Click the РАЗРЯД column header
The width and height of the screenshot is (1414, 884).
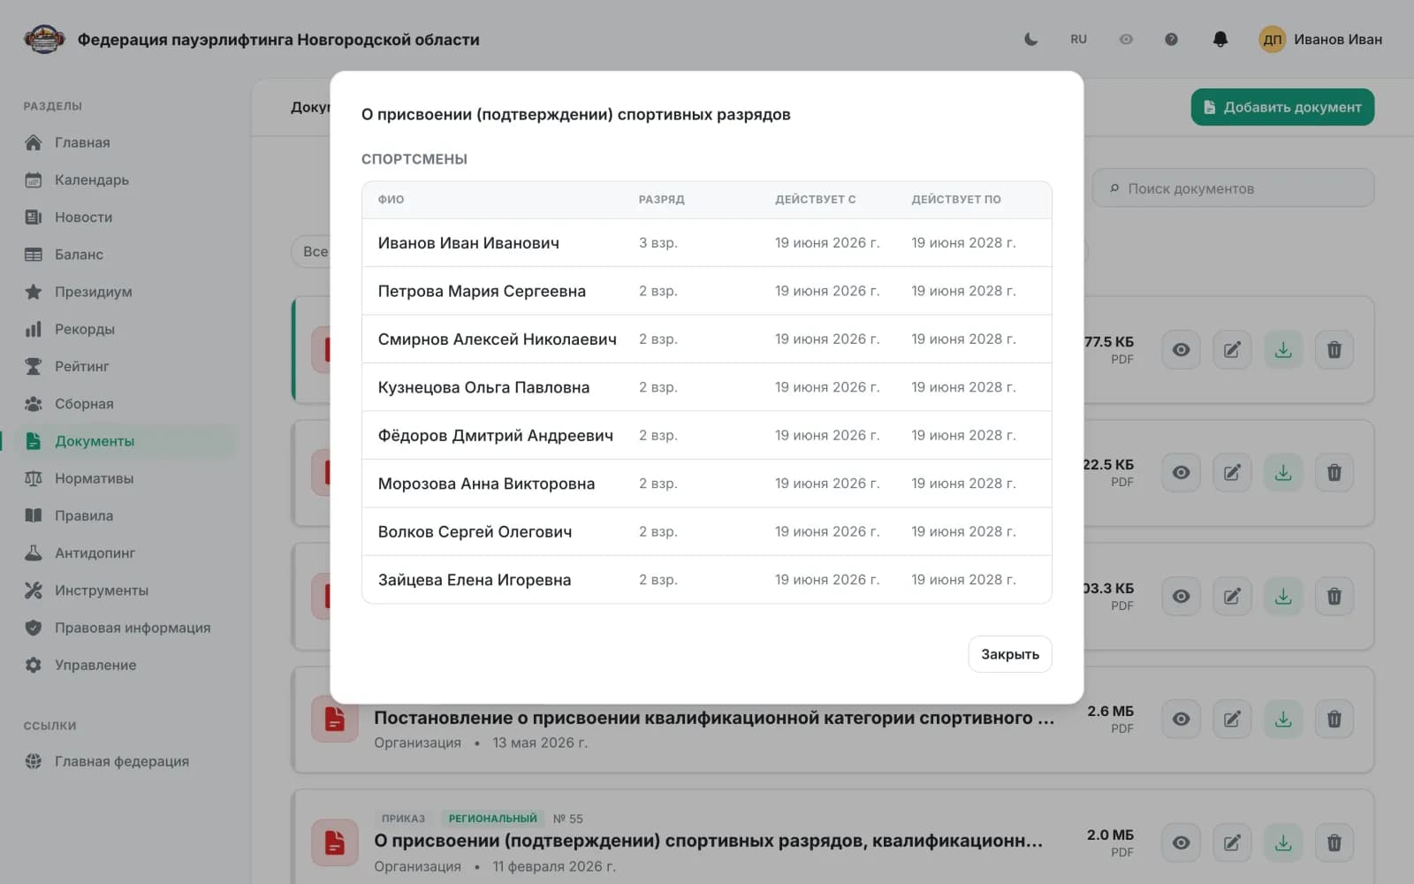661,200
